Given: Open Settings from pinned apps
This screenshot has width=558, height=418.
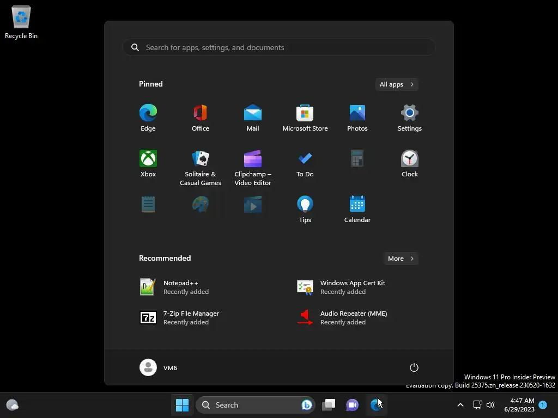Looking at the screenshot, I should coord(410,118).
